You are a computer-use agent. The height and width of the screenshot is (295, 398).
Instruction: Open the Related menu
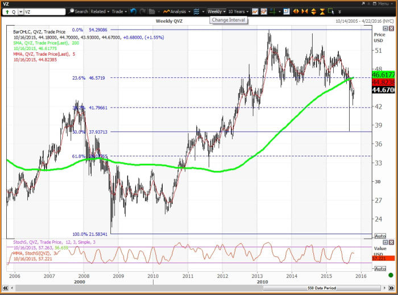coord(100,11)
